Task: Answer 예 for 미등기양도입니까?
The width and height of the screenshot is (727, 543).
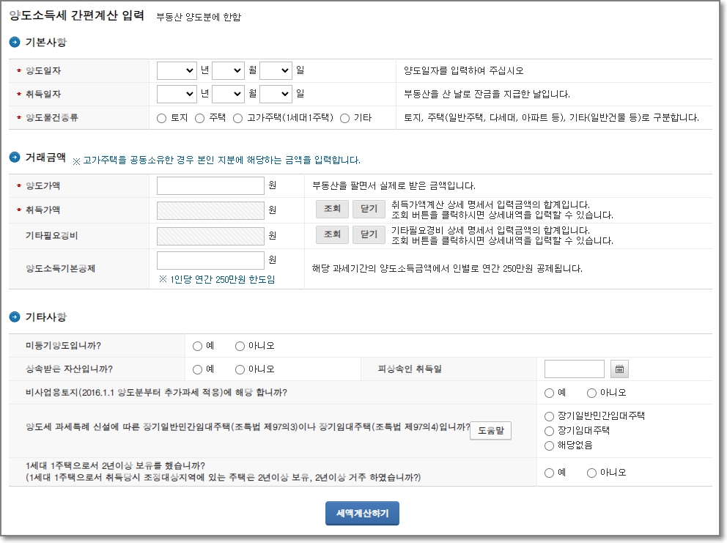Action: point(198,346)
